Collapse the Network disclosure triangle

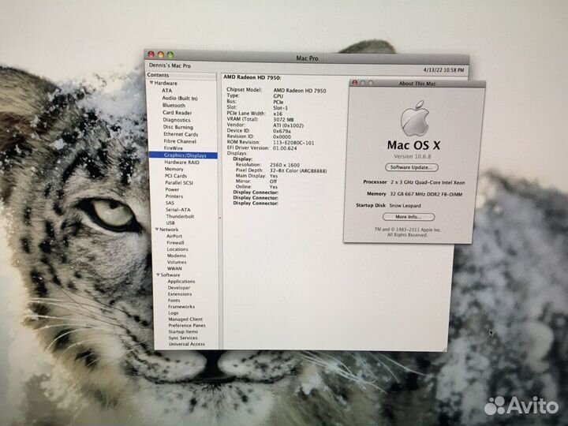(x=157, y=230)
